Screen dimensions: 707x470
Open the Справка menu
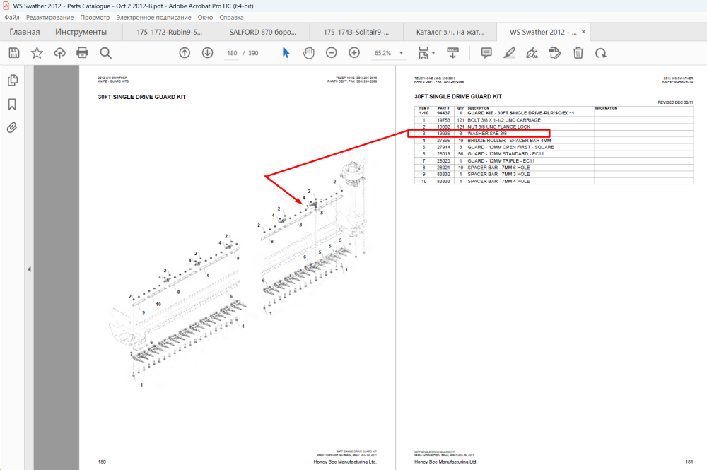pos(231,18)
